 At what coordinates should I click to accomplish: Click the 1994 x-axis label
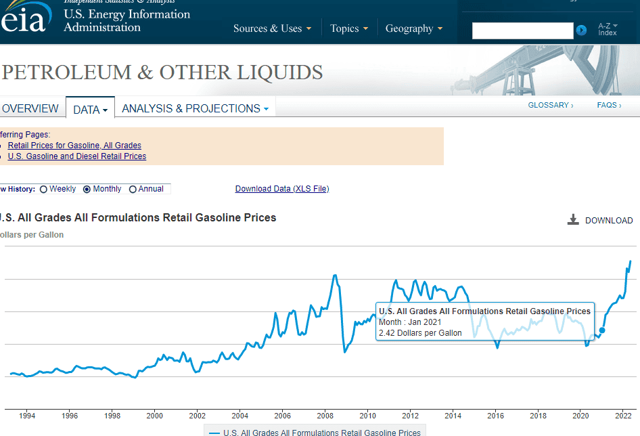[x=27, y=416]
